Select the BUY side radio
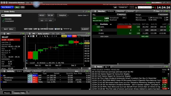 [3, 29]
